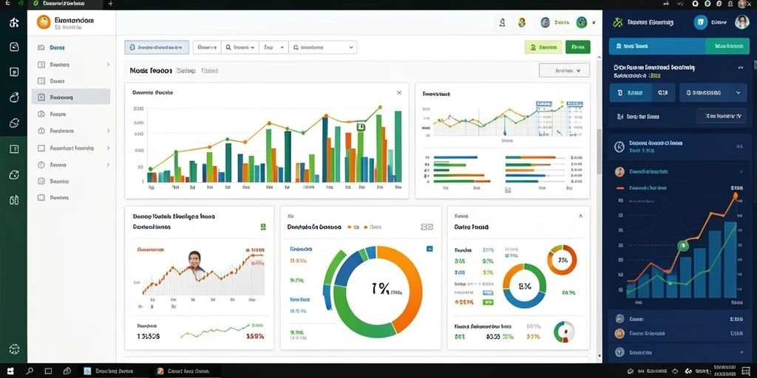Expand the second sidebar item's chevron arrow
Image resolution: width=757 pixels, height=378 pixels.
(108, 64)
